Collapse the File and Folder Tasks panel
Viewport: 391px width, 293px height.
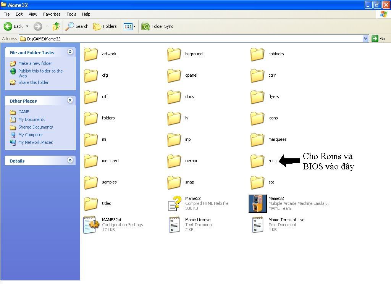pos(70,52)
